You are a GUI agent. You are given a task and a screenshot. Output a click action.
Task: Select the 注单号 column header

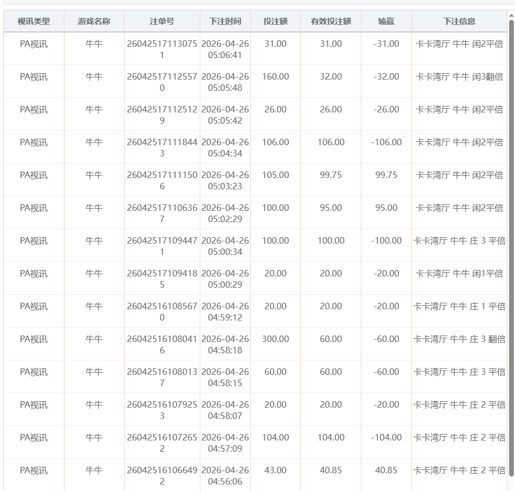click(162, 22)
